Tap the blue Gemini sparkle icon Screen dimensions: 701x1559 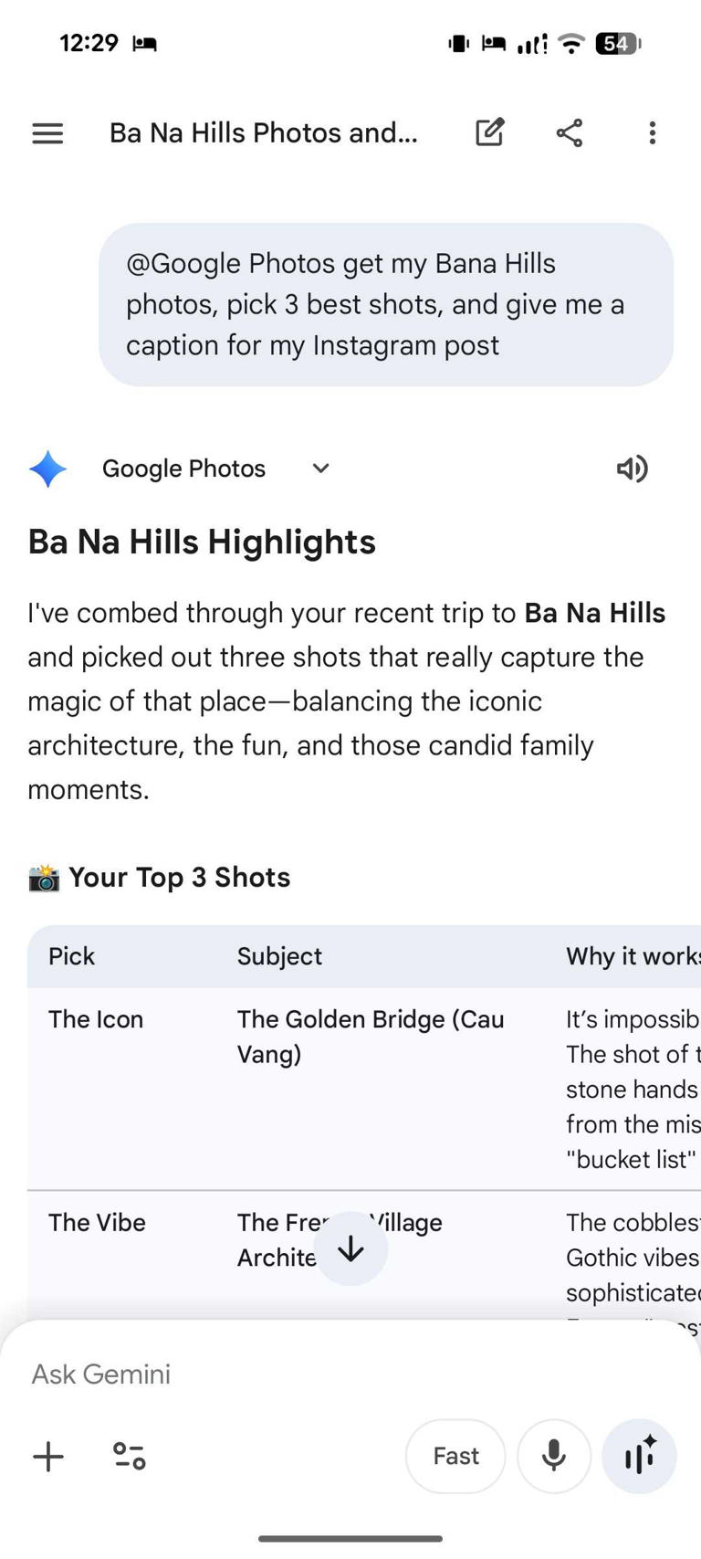tap(47, 469)
